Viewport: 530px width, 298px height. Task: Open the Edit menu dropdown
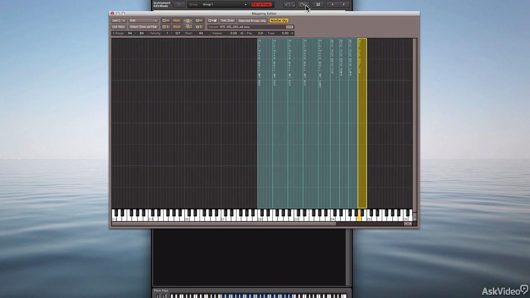(143, 21)
